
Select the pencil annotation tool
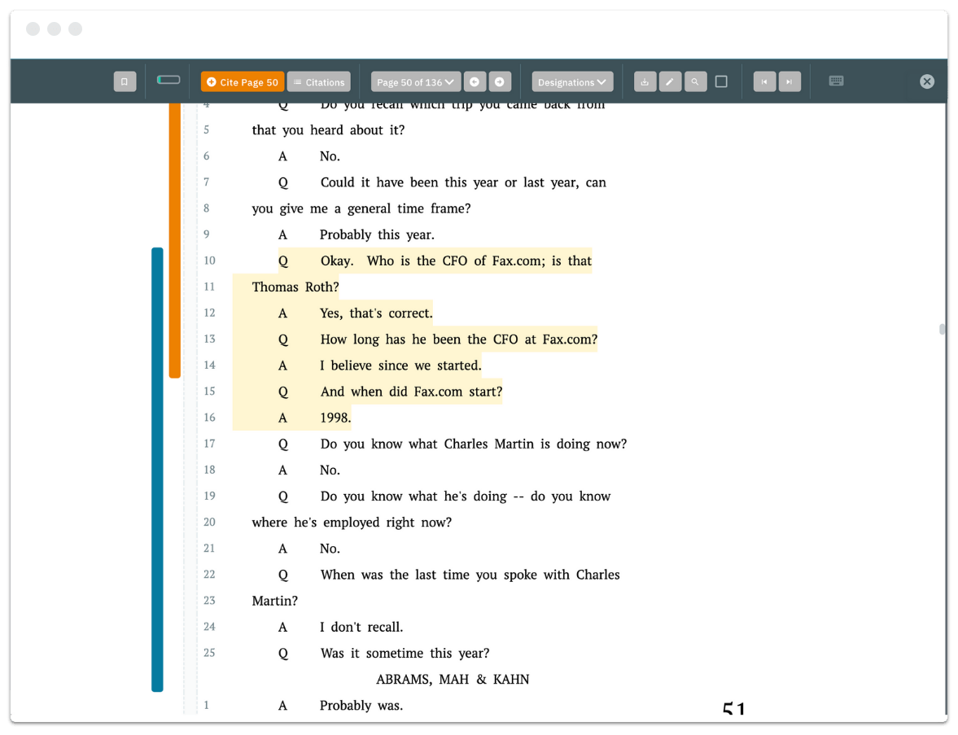[x=669, y=81]
